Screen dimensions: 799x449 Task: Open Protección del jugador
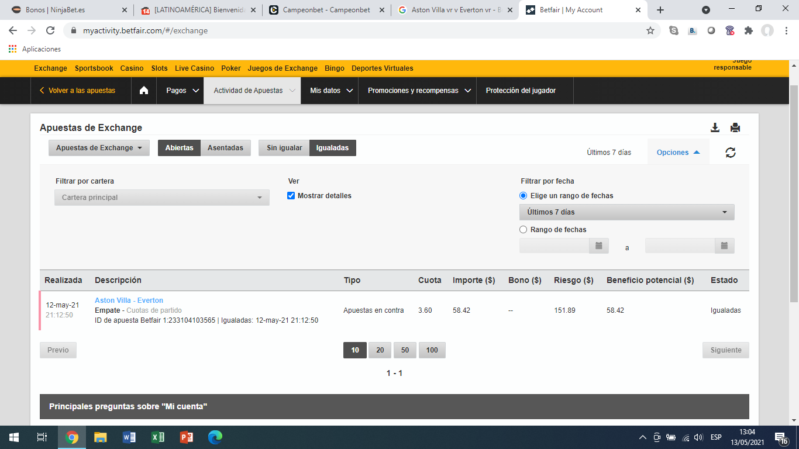coord(521,91)
